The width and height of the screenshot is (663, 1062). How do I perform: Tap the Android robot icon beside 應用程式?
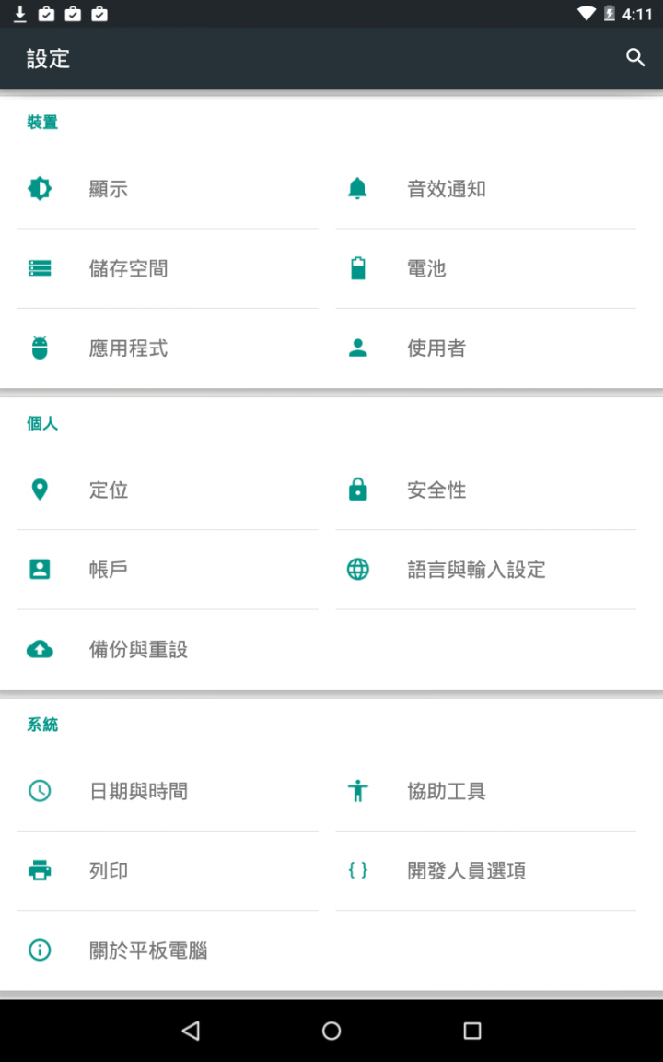tap(40, 348)
